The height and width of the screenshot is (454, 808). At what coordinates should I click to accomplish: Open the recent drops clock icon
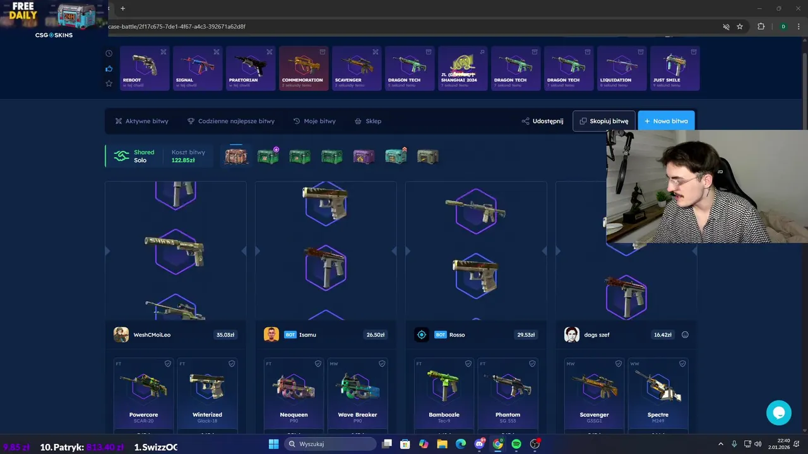pyautogui.click(x=109, y=54)
